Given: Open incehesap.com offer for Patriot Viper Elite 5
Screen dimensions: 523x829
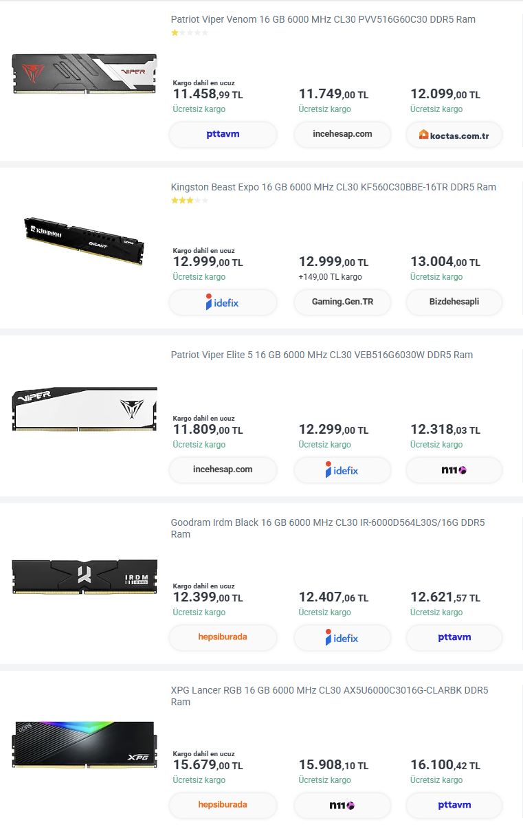Looking at the screenshot, I should pyautogui.click(x=223, y=469).
